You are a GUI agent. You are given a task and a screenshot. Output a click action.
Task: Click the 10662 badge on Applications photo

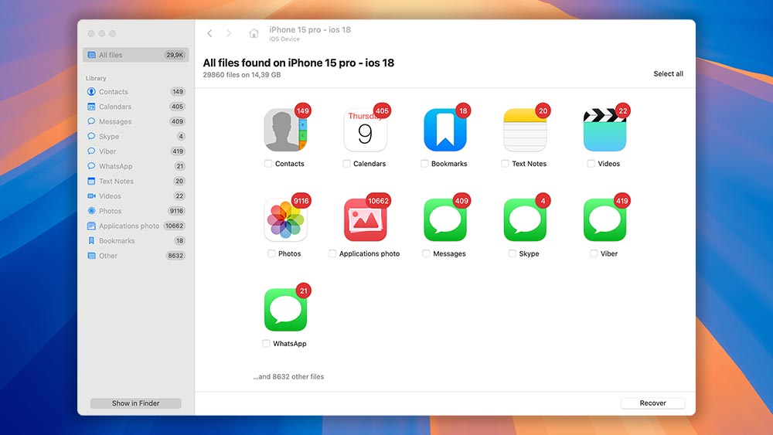(378, 201)
